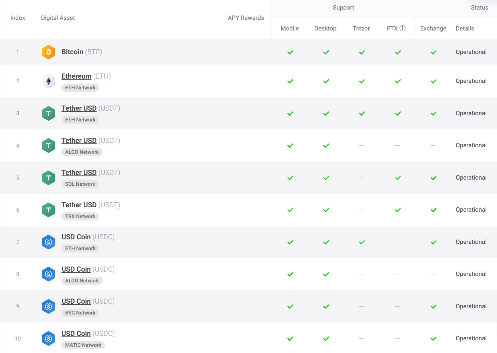
Task: Click the Digital Asset column header
Action: pos(58,18)
